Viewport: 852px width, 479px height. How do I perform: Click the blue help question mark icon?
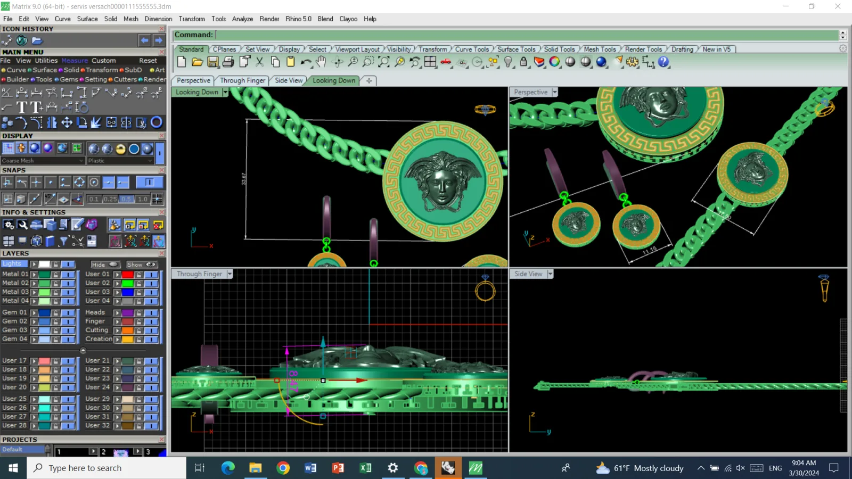(x=663, y=62)
